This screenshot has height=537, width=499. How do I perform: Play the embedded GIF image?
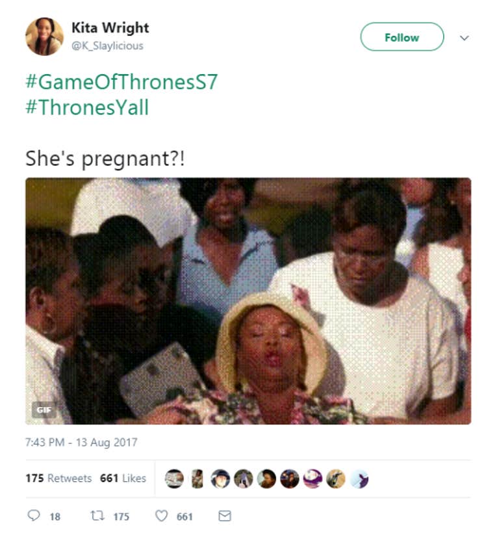coord(248,301)
